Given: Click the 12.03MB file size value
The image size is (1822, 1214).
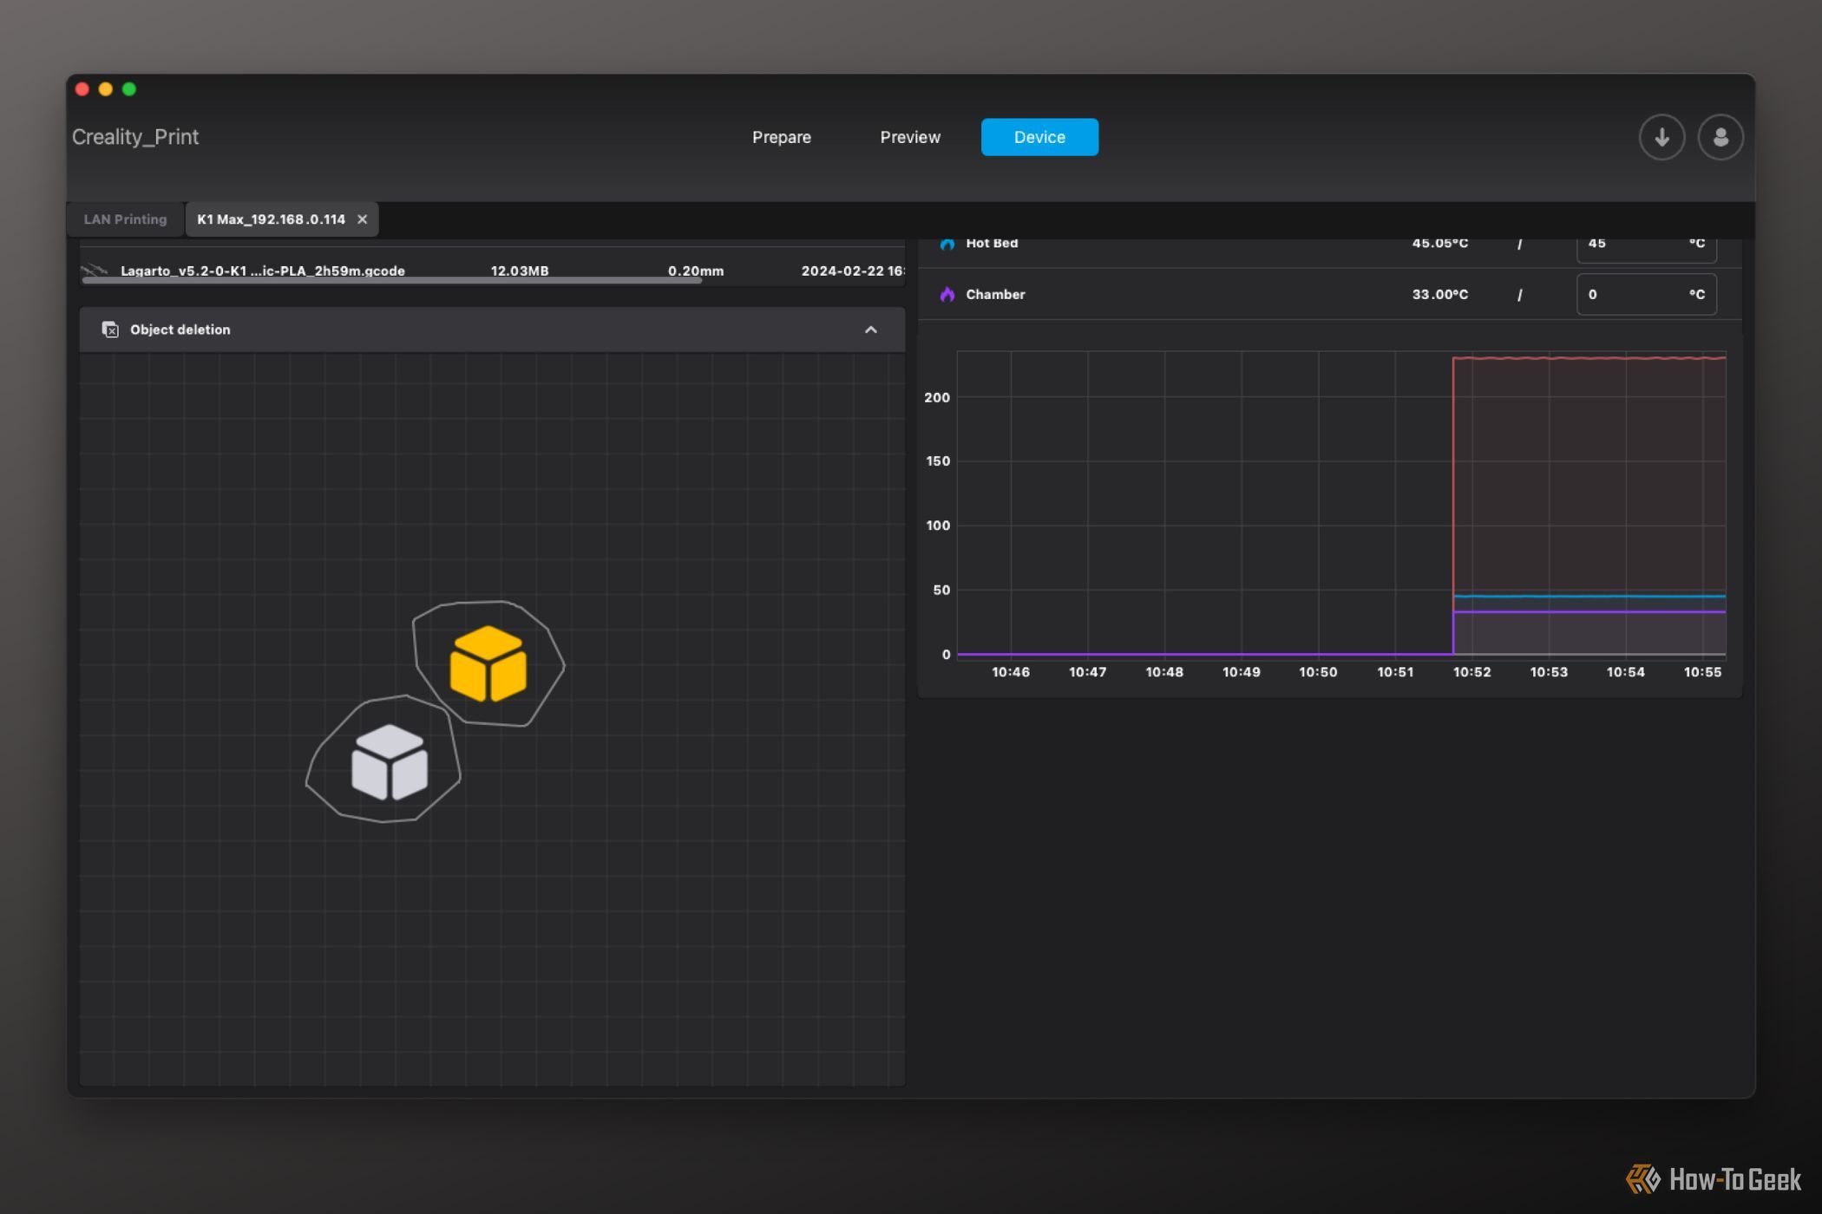Looking at the screenshot, I should pos(519,271).
